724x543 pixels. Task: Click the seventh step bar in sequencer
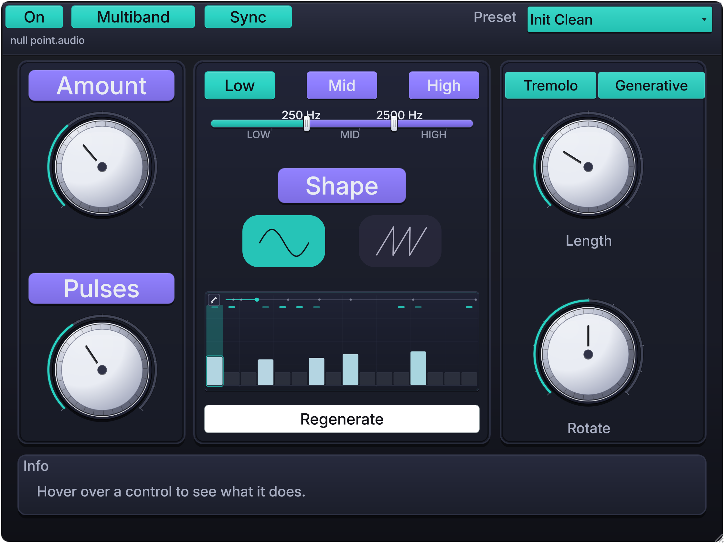[316, 371]
